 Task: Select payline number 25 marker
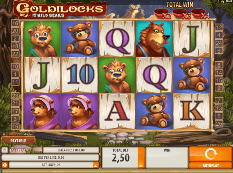pos(219,124)
